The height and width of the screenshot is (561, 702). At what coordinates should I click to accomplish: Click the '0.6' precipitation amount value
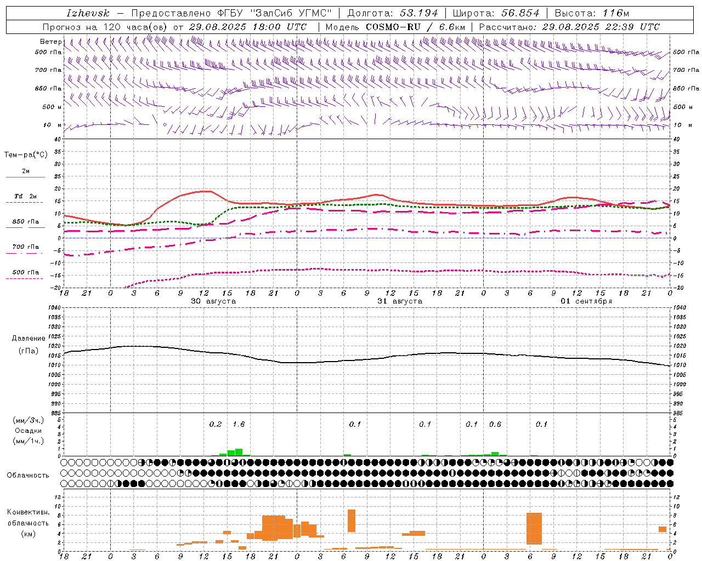click(x=495, y=424)
